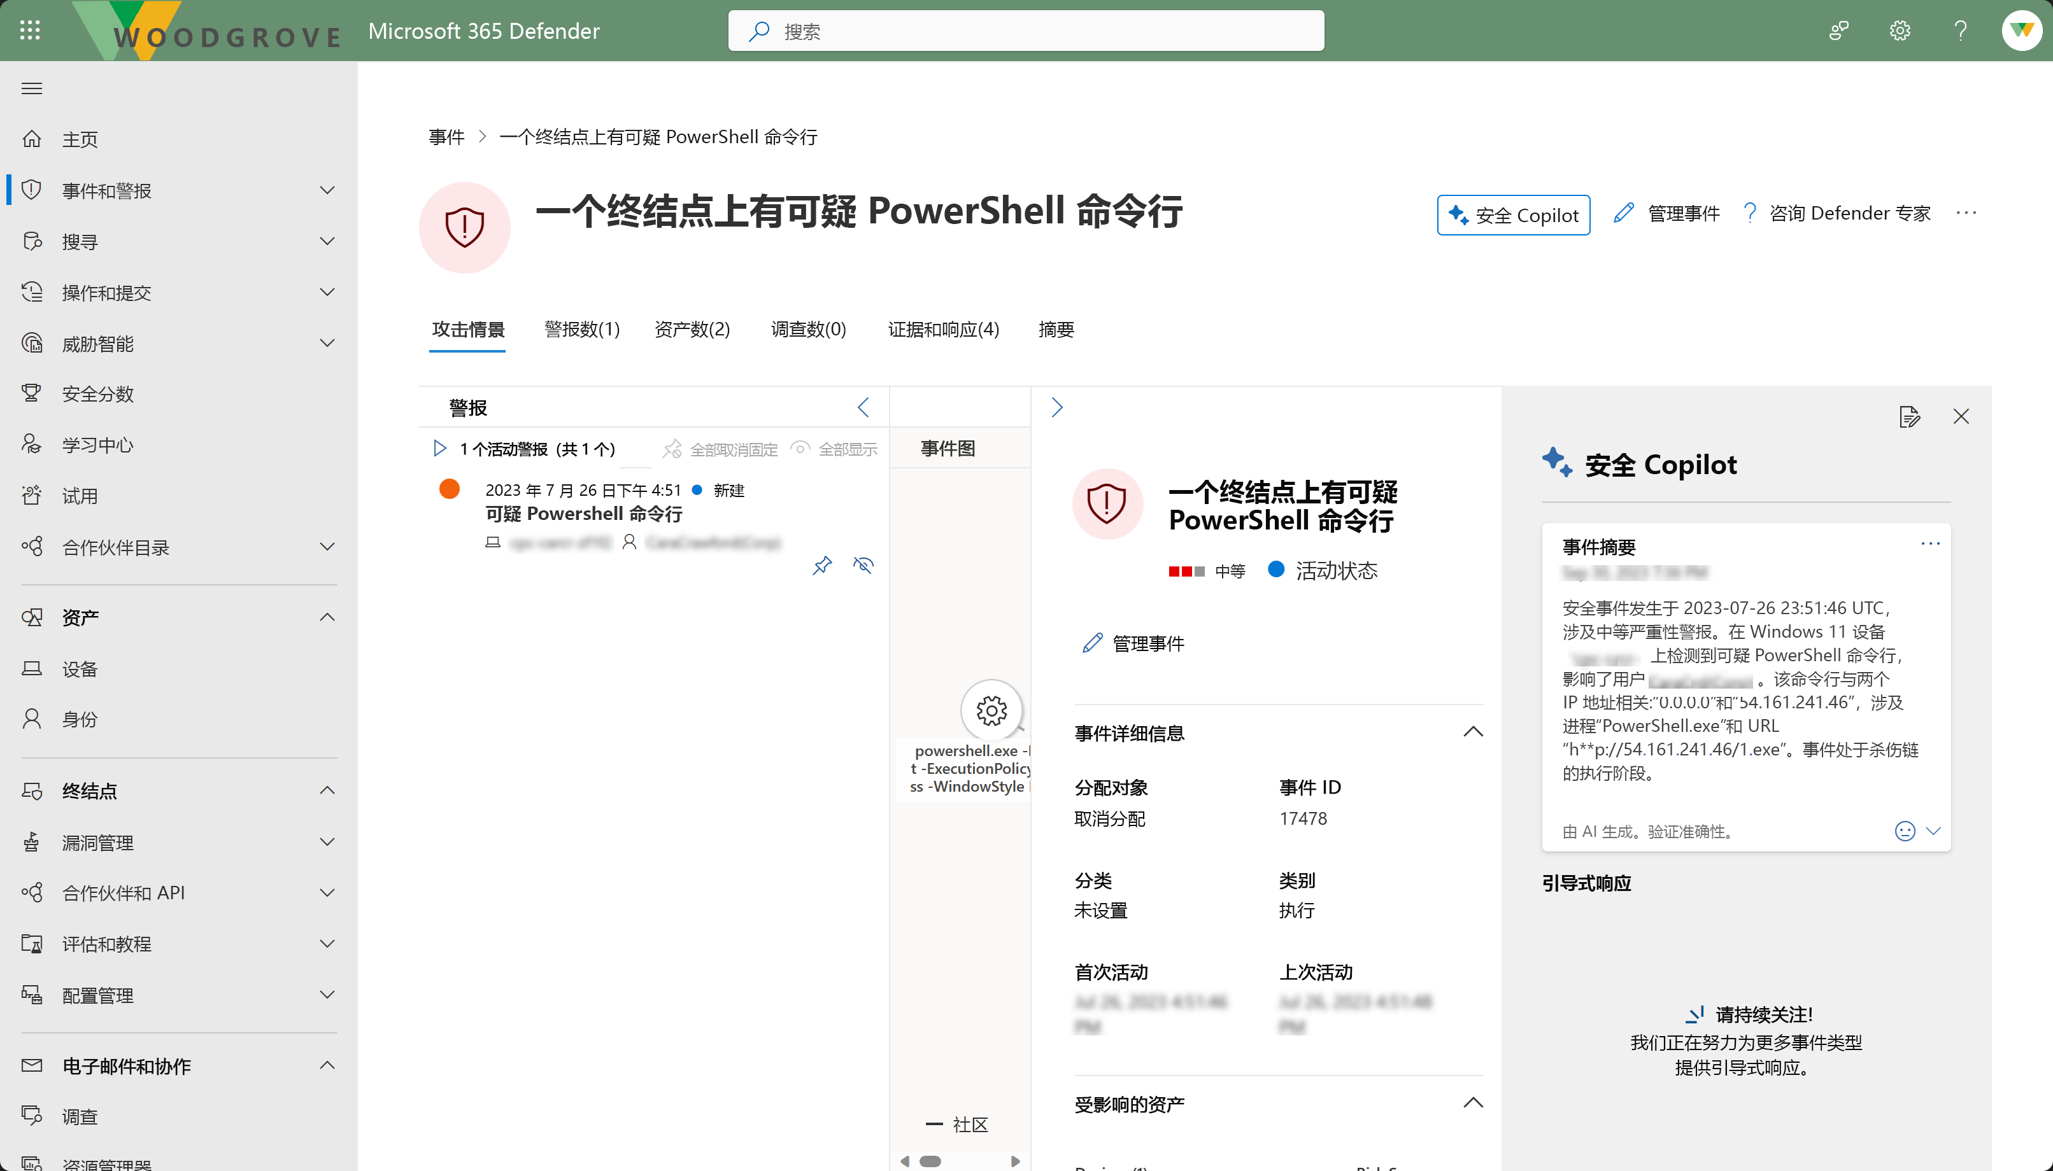Screen dimensions: 2053x1171
Task: Switch to the 调查数(0) tab
Action: [809, 330]
